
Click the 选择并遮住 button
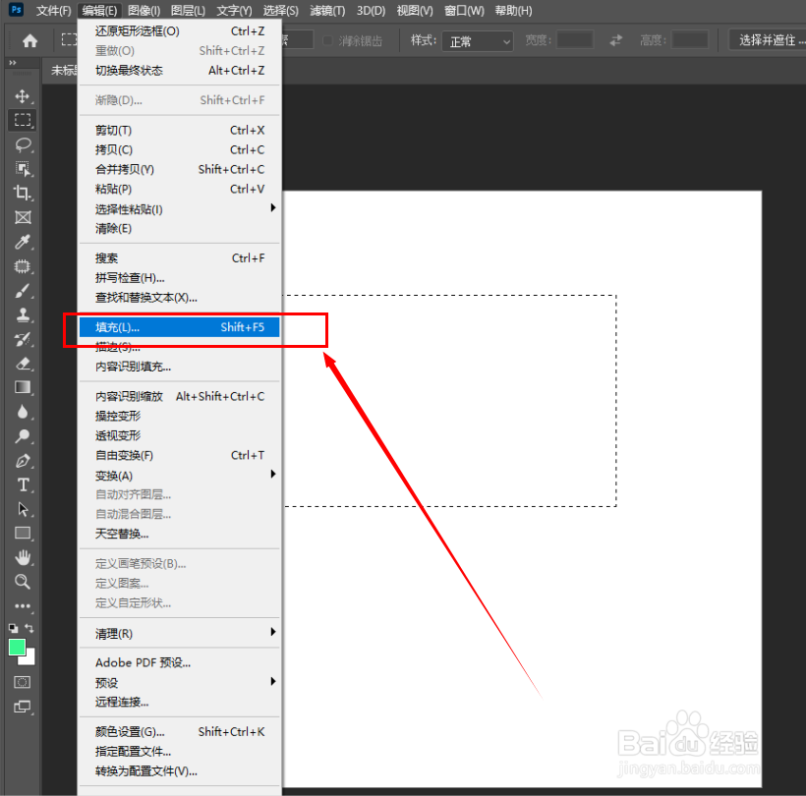pyautogui.click(x=769, y=40)
